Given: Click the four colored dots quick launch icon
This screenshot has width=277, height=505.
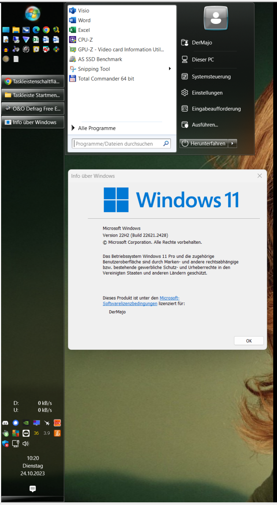Looking at the screenshot, I should 56,49.
